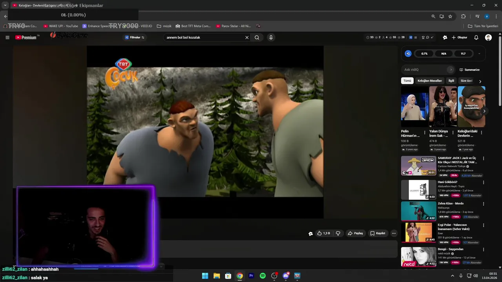The width and height of the screenshot is (502, 282).
Task: Select the Keloğlan Masalları chip
Action: point(430,81)
